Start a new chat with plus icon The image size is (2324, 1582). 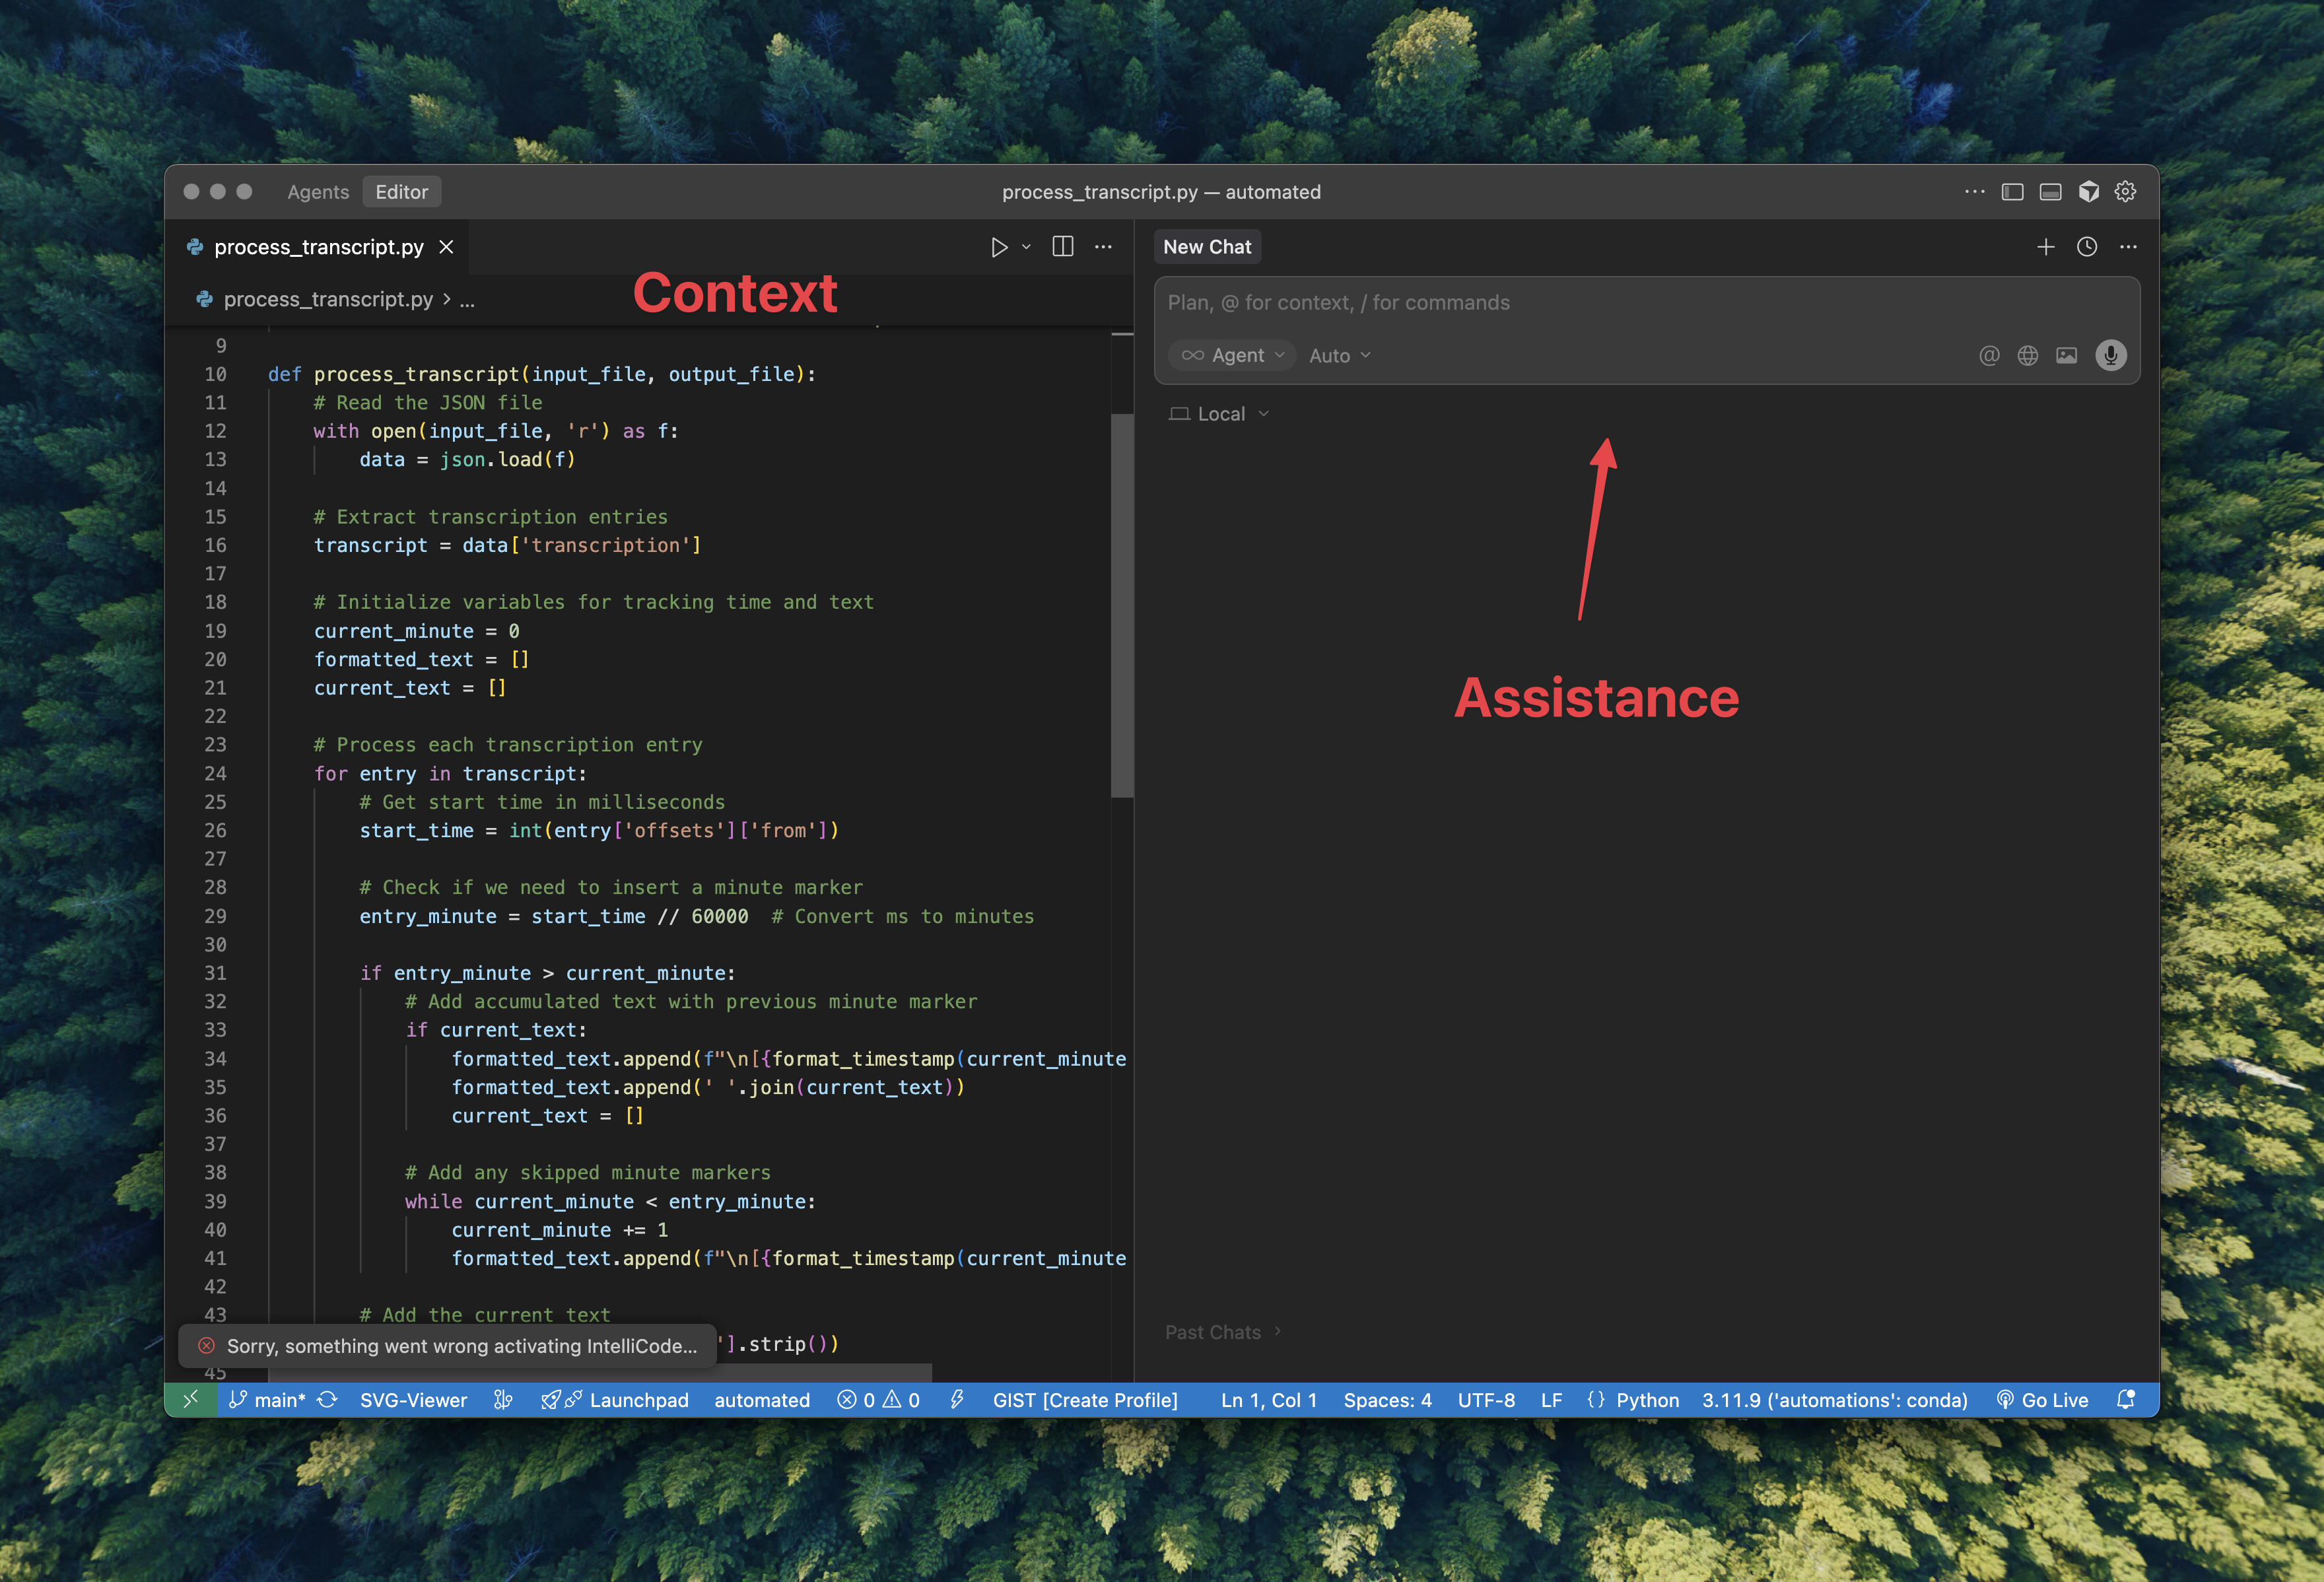click(2045, 247)
